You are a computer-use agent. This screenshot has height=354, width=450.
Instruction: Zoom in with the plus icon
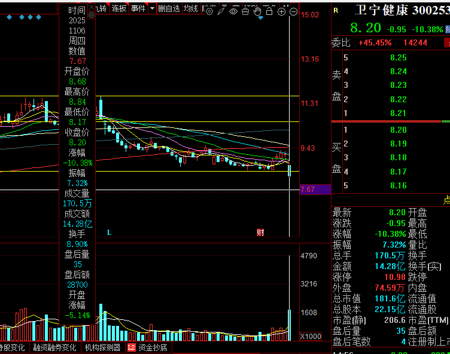(x=281, y=12)
